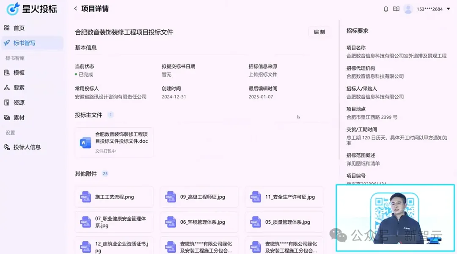The height and width of the screenshot is (254, 457).
Task: Open 资源 menu item
Action: pos(32,103)
